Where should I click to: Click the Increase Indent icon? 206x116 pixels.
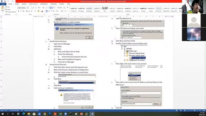[x=61, y=8]
